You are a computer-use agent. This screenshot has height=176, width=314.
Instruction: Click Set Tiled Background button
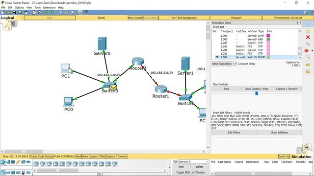(x=184, y=18)
